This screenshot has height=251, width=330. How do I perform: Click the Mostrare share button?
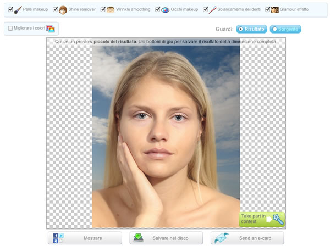coord(85,238)
